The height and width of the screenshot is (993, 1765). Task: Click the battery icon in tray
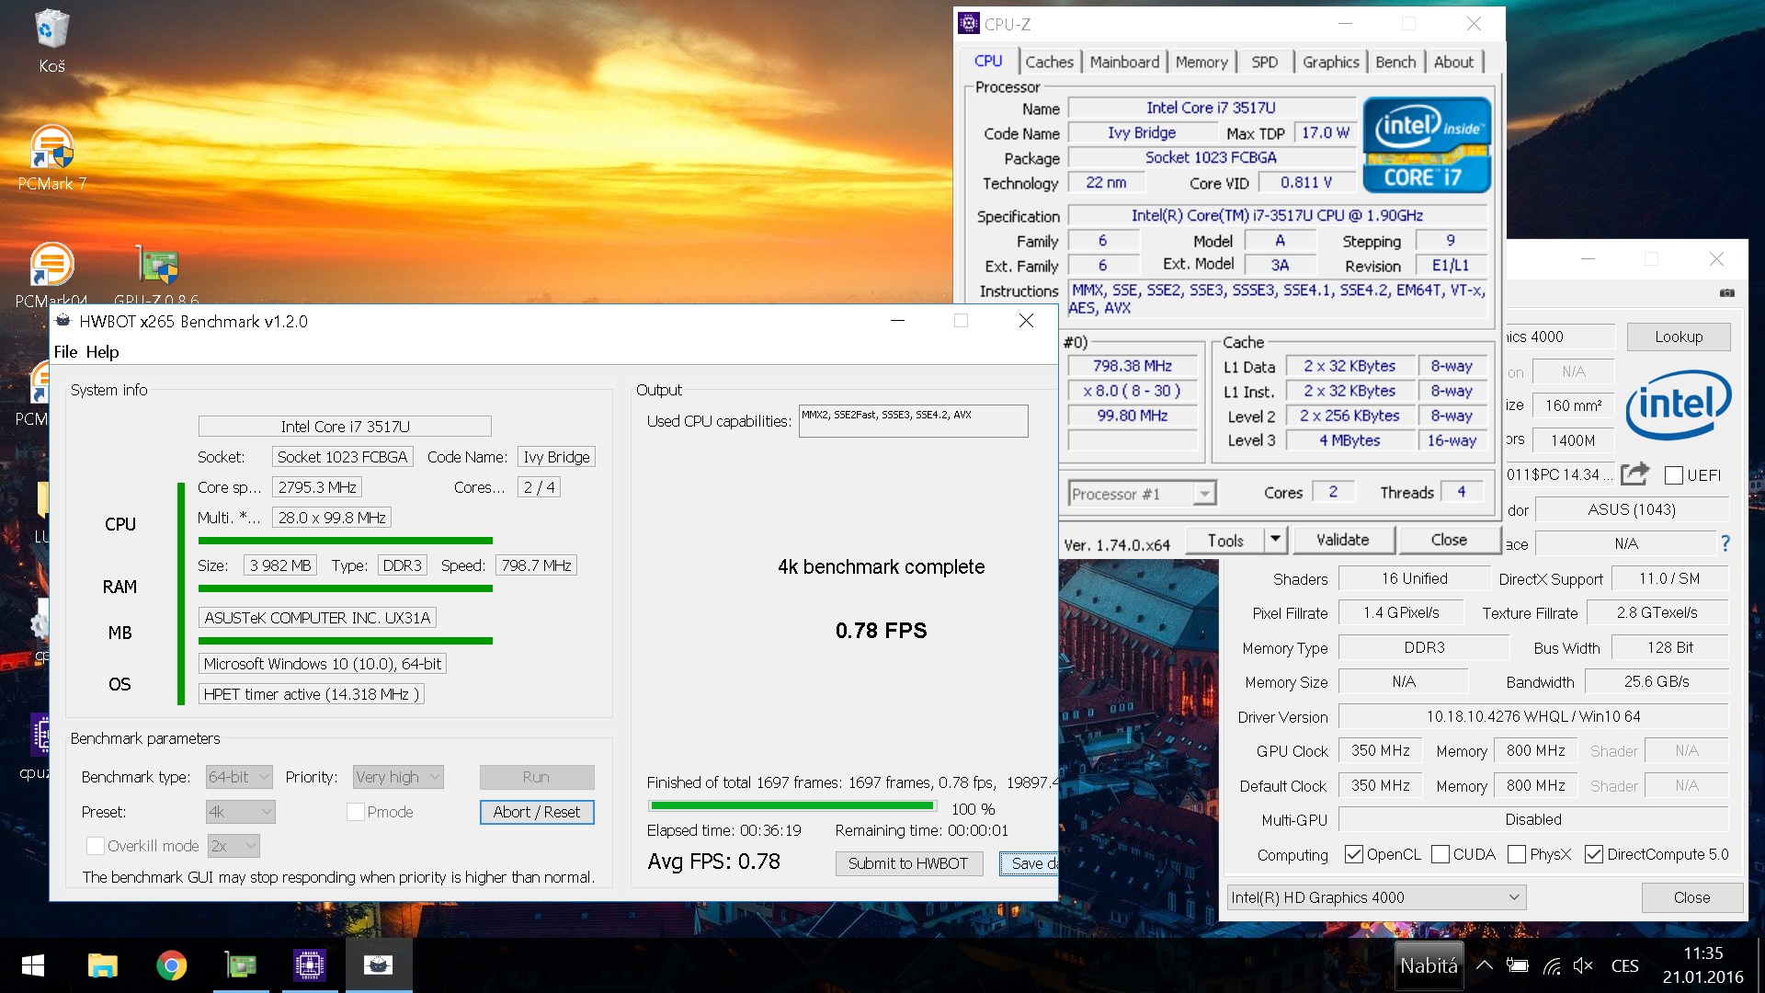pos(1517,965)
